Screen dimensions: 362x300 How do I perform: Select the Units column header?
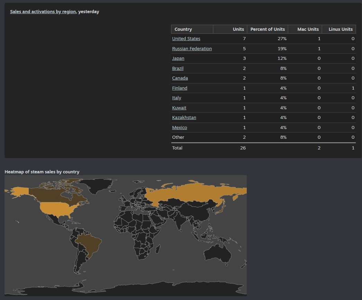[230, 29]
